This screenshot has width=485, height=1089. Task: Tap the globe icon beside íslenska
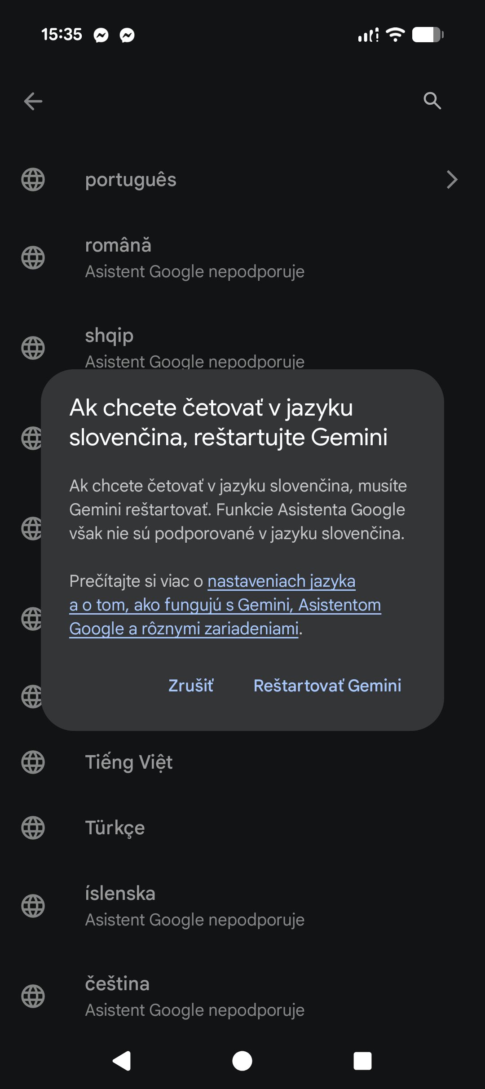[x=33, y=906]
